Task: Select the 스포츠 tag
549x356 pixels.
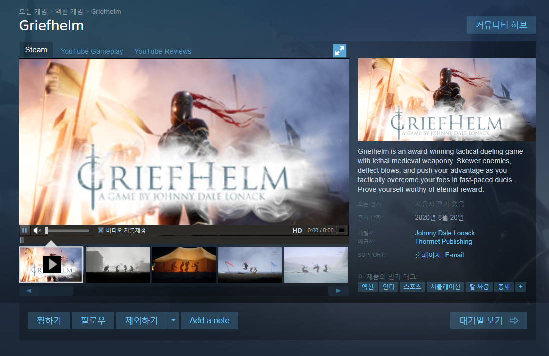Action: point(412,287)
